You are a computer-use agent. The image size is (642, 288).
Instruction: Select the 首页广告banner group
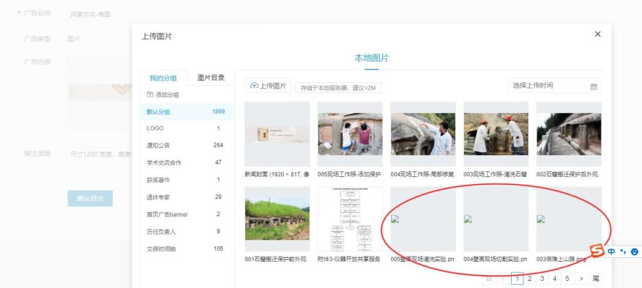click(x=187, y=214)
